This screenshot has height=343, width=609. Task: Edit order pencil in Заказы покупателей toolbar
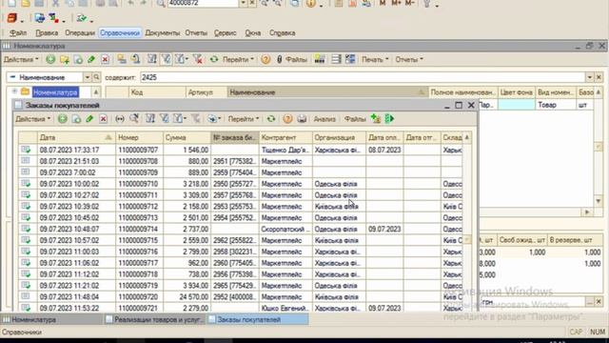click(89, 119)
